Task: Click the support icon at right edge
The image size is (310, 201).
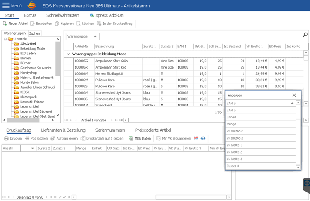Action: coord(307,184)
